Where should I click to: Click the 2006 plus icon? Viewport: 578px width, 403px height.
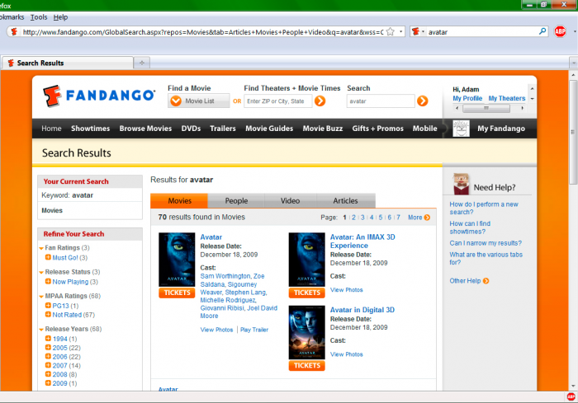pos(48,356)
